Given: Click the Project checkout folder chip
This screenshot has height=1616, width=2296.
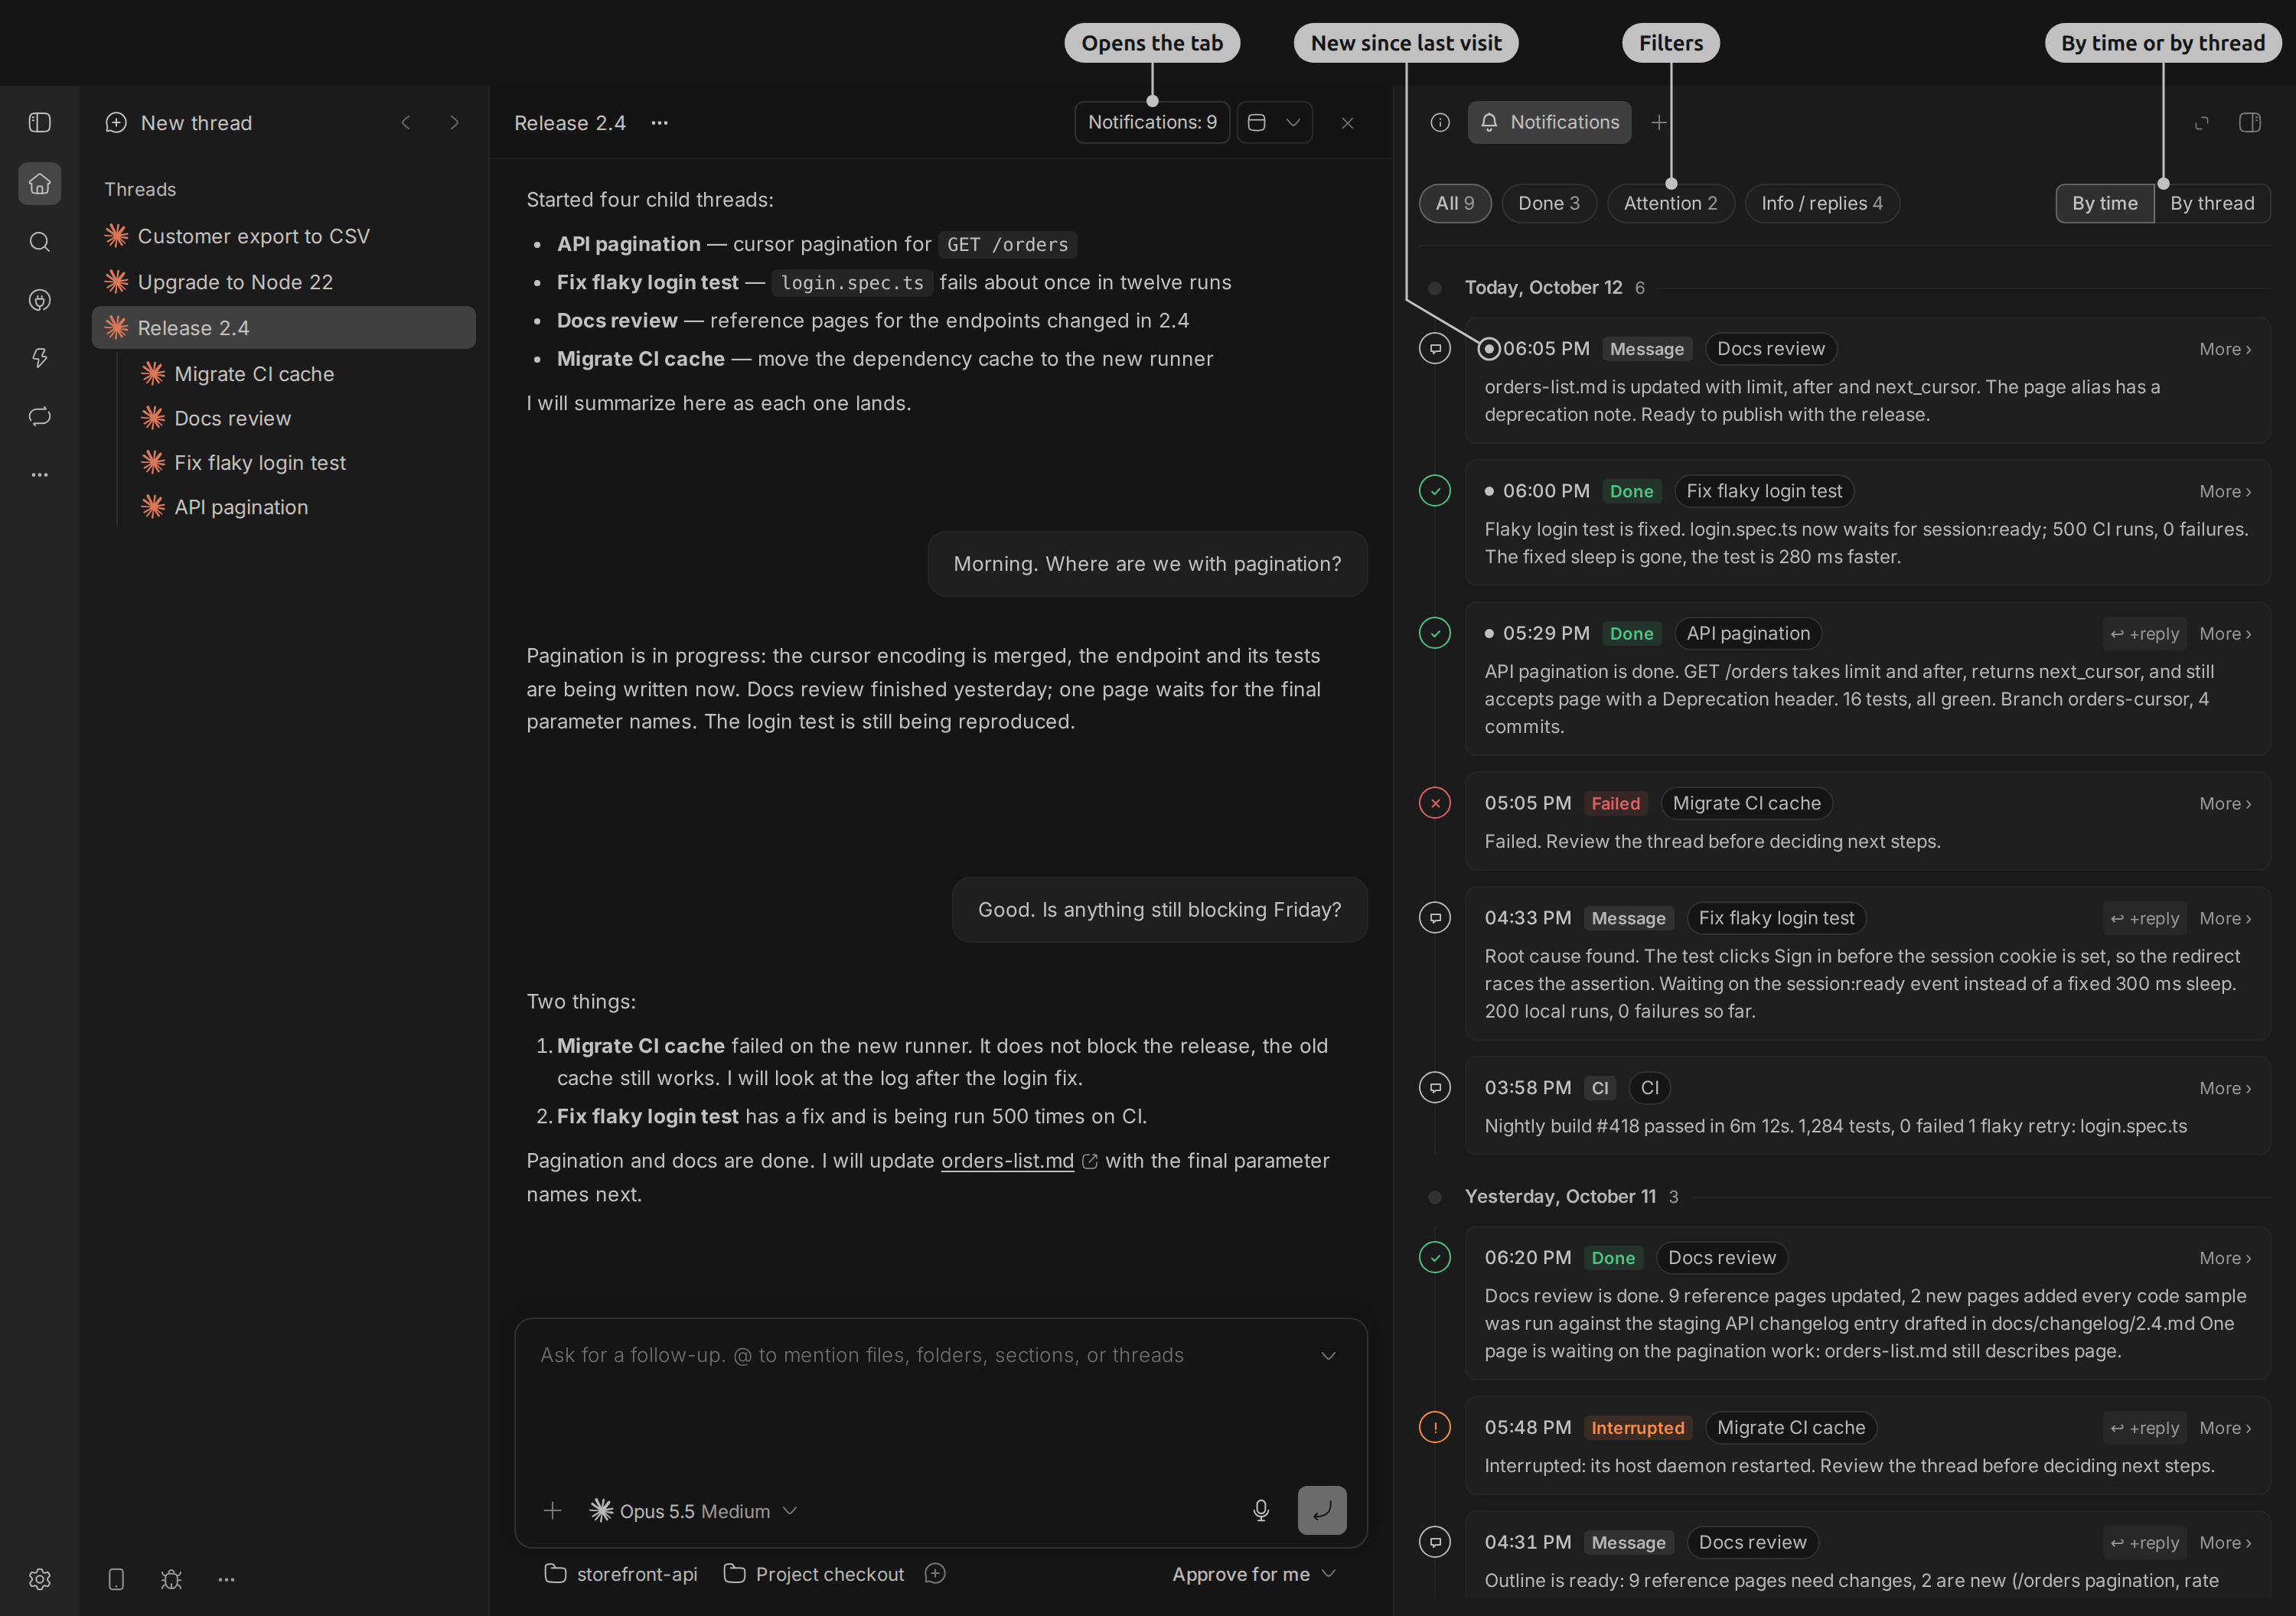Looking at the screenshot, I should tap(813, 1573).
